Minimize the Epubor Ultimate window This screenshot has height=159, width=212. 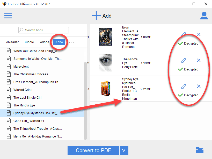pyautogui.click(x=182, y=4)
